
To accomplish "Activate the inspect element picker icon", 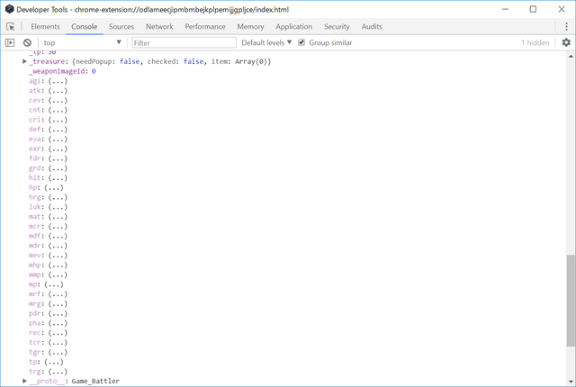I will click(x=10, y=26).
